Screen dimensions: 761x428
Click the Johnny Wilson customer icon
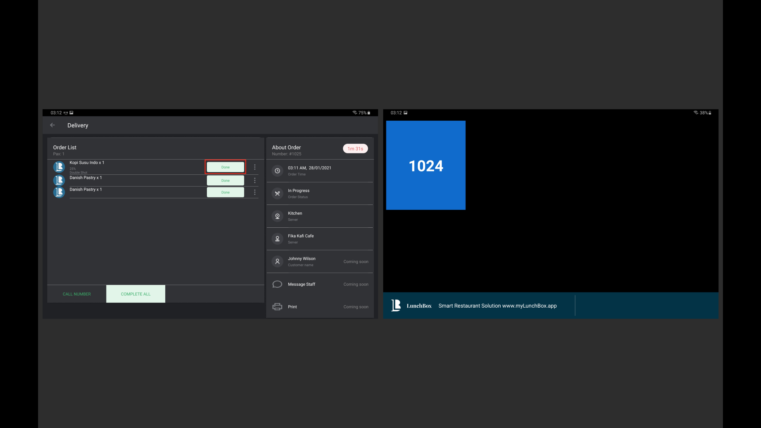[277, 262]
